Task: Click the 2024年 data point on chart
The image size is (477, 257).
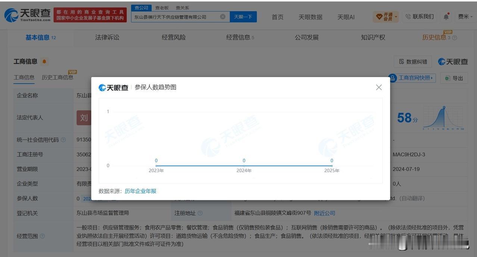Action: click(244, 166)
